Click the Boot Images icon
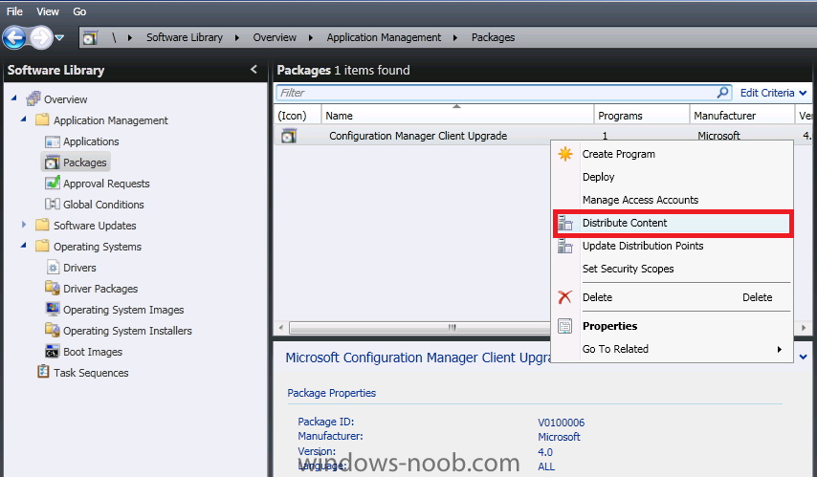This screenshot has height=477, width=817. 52,352
